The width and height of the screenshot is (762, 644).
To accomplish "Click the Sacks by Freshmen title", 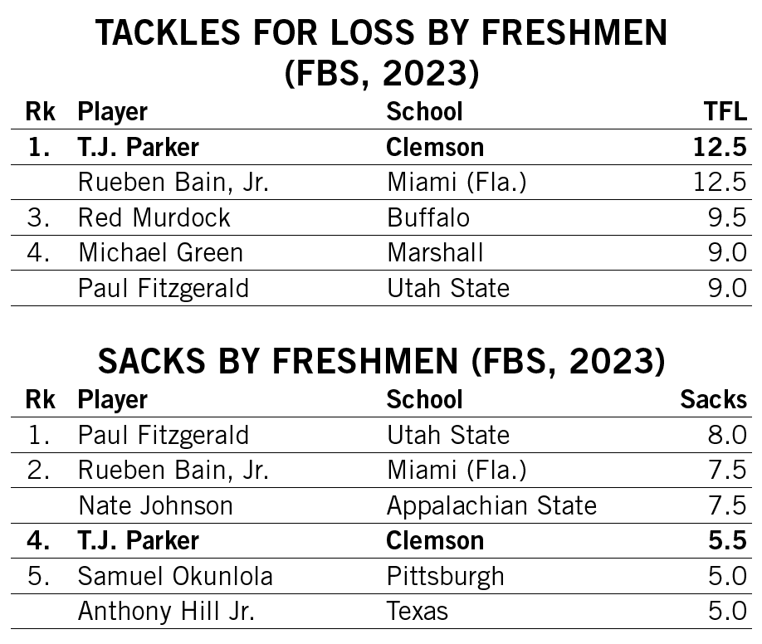I will point(382,361).
